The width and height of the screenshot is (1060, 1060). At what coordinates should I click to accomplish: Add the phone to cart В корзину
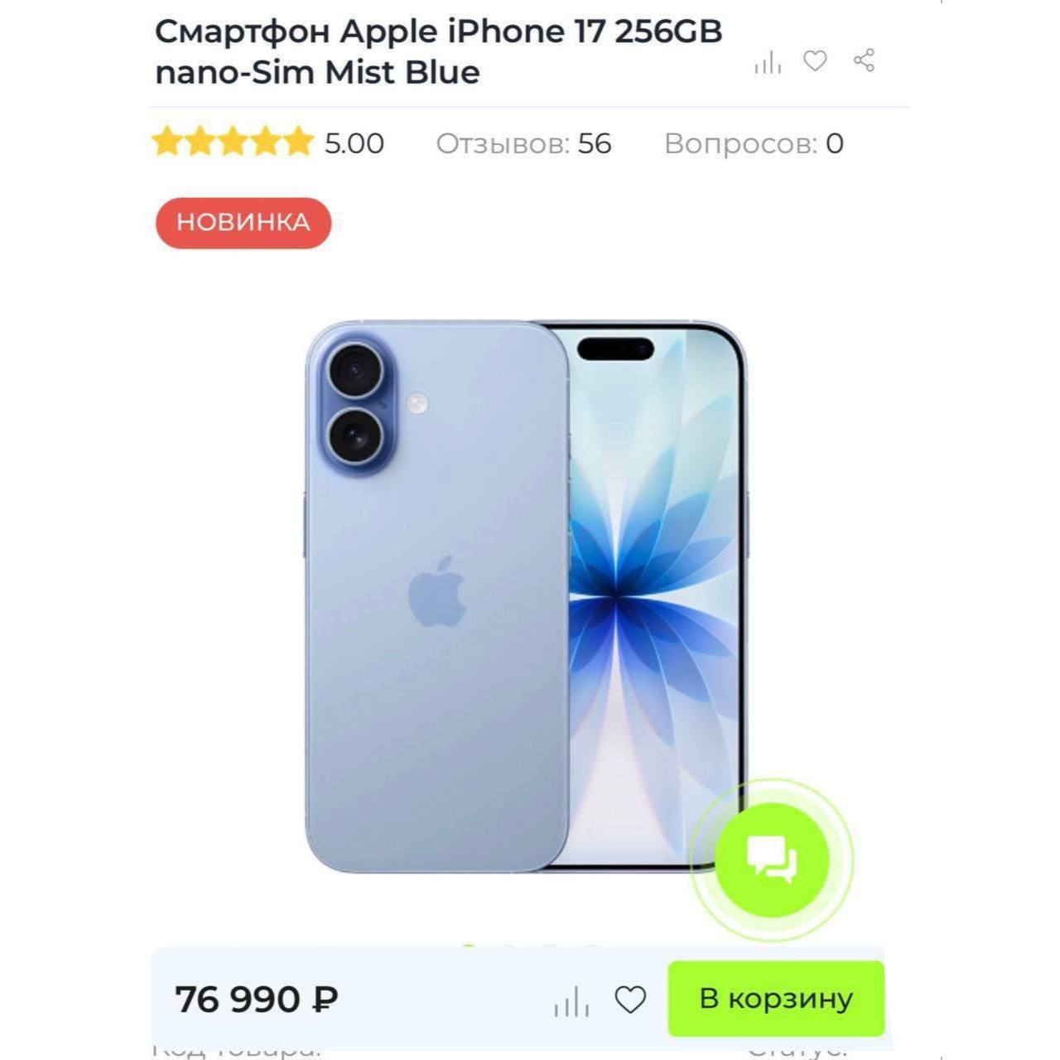pos(776,998)
